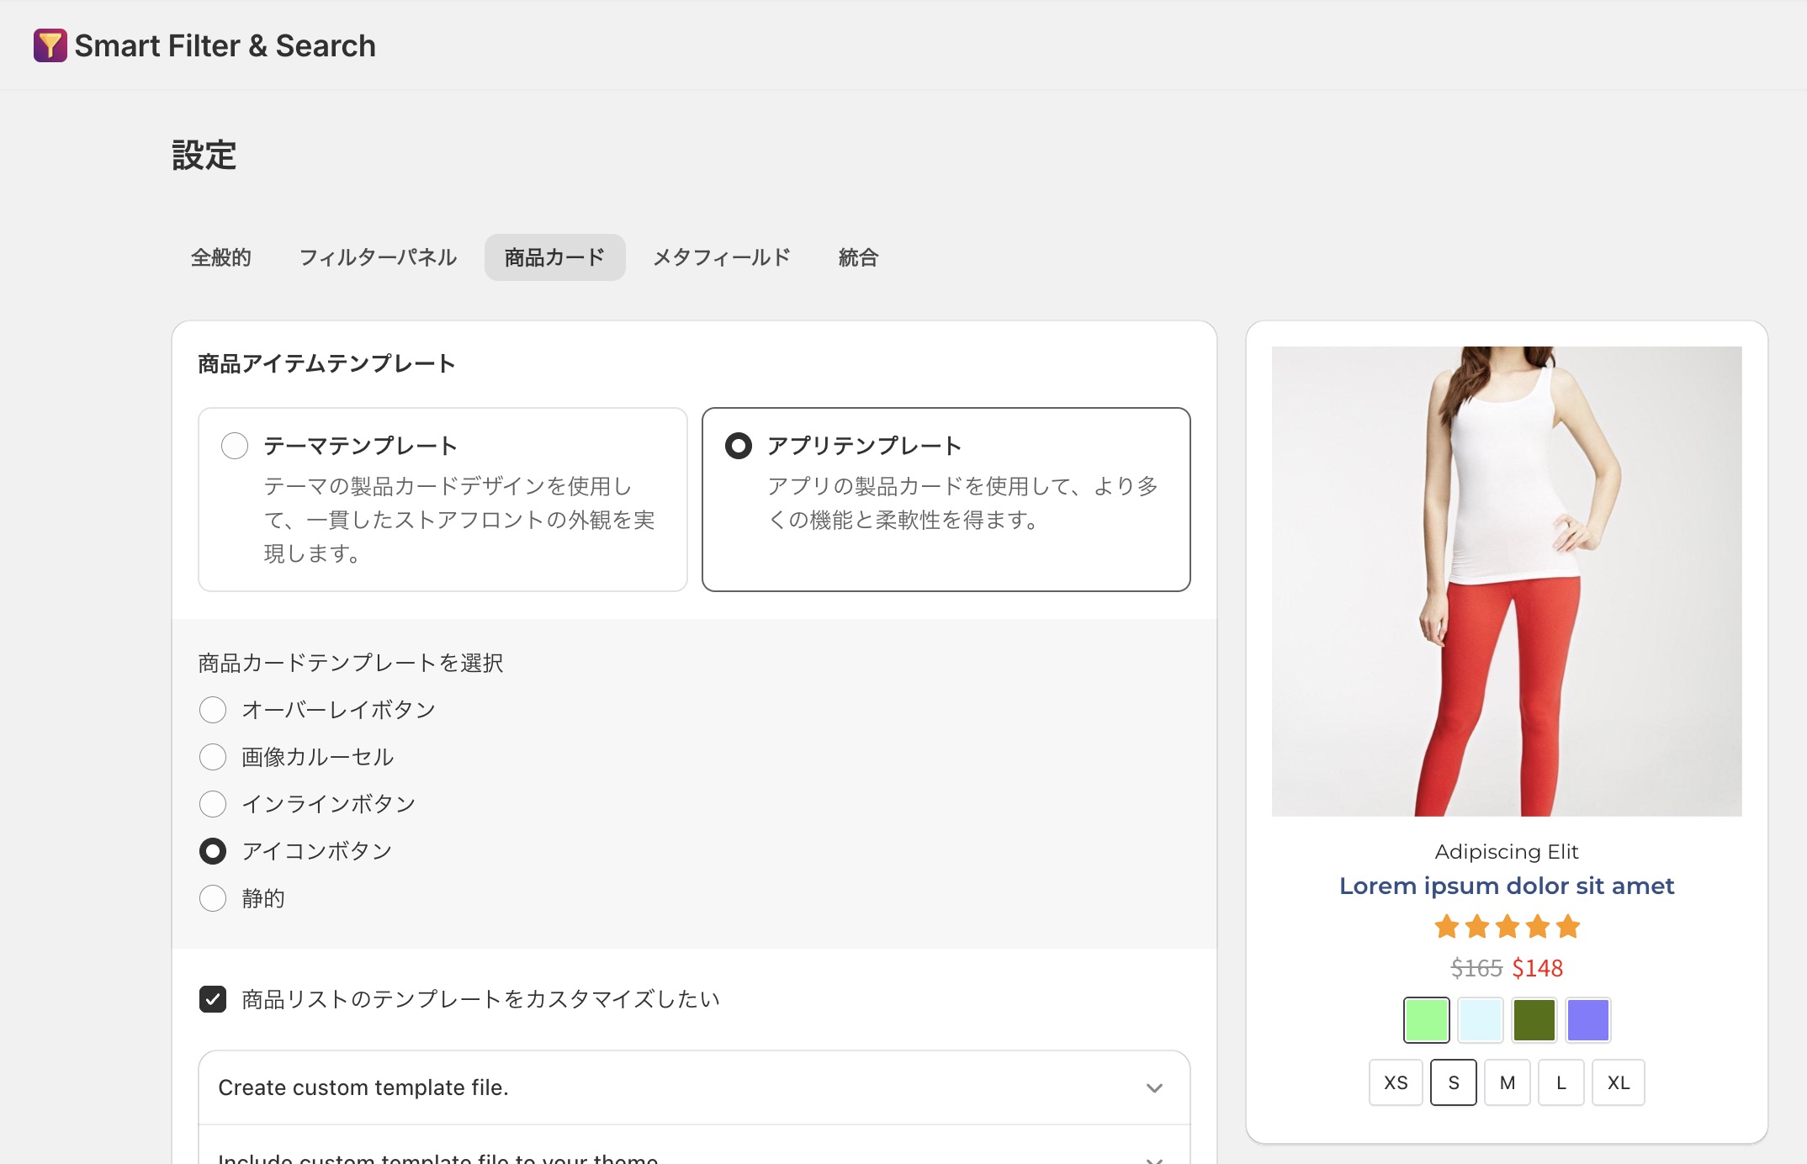This screenshot has height=1164, width=1807.
Task: Choose オーバーレイボタン as card template
Action: [x=213, y=710]
